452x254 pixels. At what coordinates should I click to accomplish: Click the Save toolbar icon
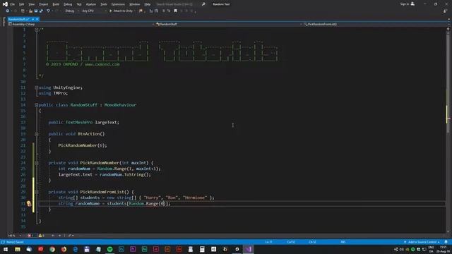(x=36, y=11)
